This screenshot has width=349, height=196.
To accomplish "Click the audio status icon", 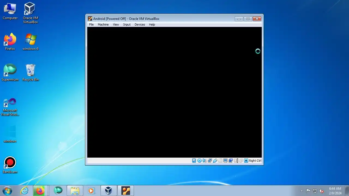I will coord(204,161).
